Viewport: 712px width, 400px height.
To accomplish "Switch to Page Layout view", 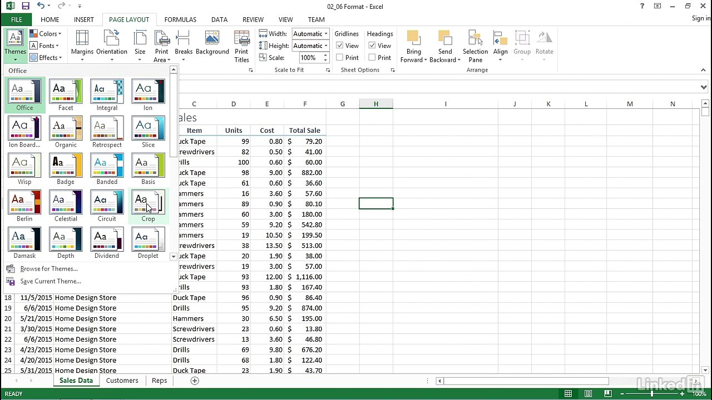I will click(588, 394).
